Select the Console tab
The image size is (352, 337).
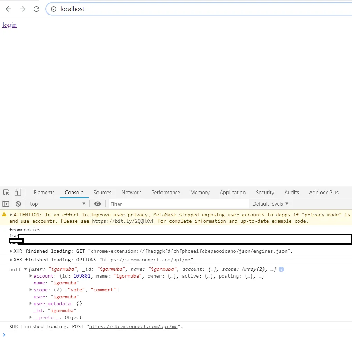[74, 193]
